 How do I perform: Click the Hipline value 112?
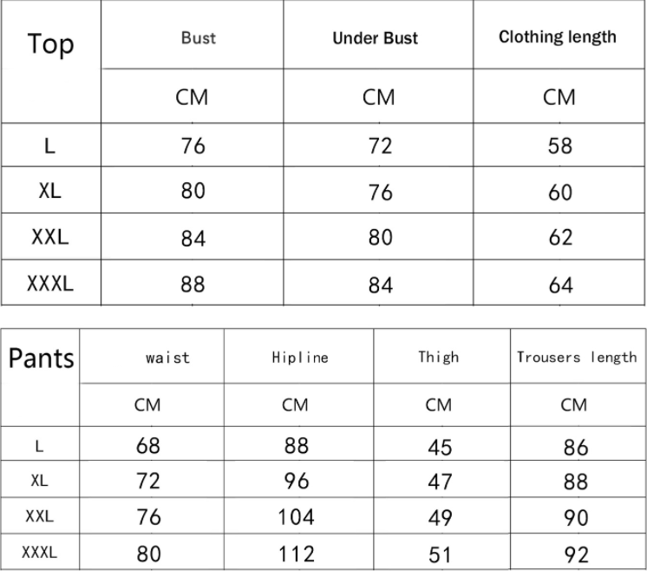[296, 554]
